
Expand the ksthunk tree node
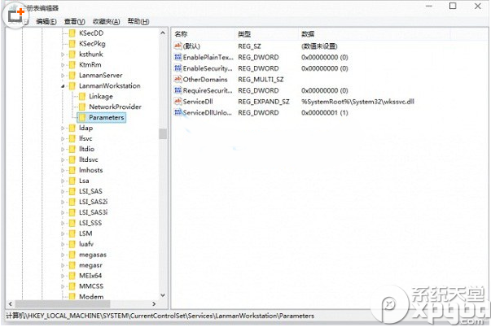63,54
